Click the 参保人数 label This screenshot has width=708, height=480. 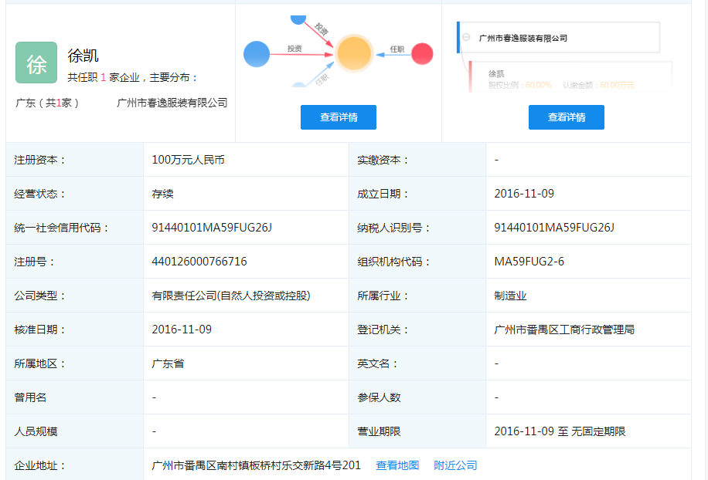(x=379, y=397)
